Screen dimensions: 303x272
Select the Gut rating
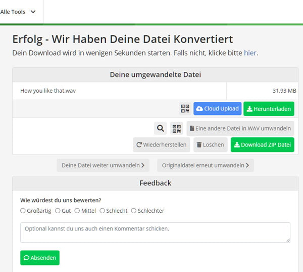(x=58, y=211)
